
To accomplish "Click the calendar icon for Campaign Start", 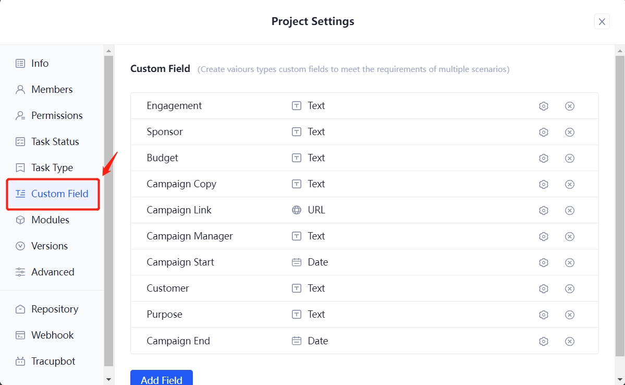I will (297, 262).
